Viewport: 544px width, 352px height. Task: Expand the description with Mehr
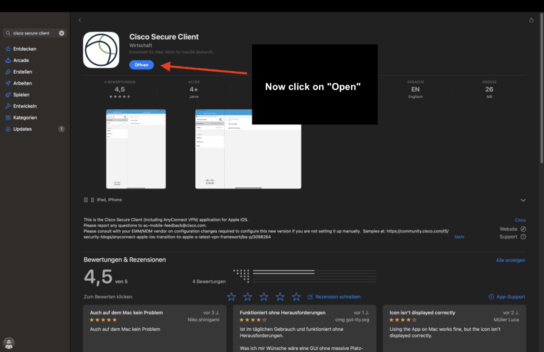[x=459, y=237]
